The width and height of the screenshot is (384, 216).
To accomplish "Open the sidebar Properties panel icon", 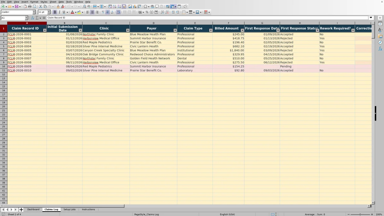I will tap(380, 24).
